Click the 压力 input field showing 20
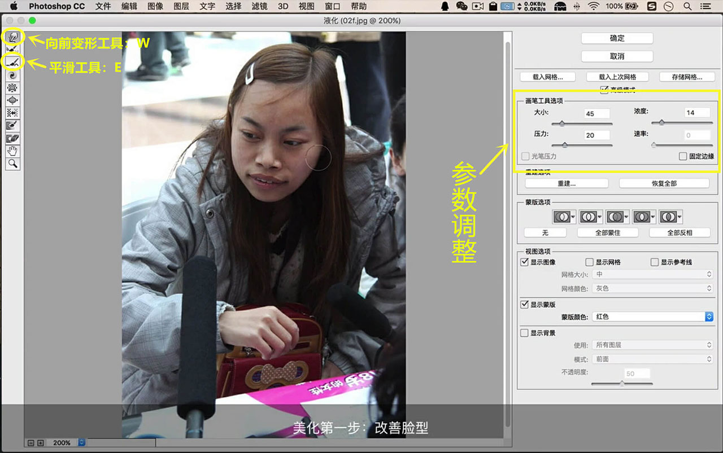 (596, 135)
